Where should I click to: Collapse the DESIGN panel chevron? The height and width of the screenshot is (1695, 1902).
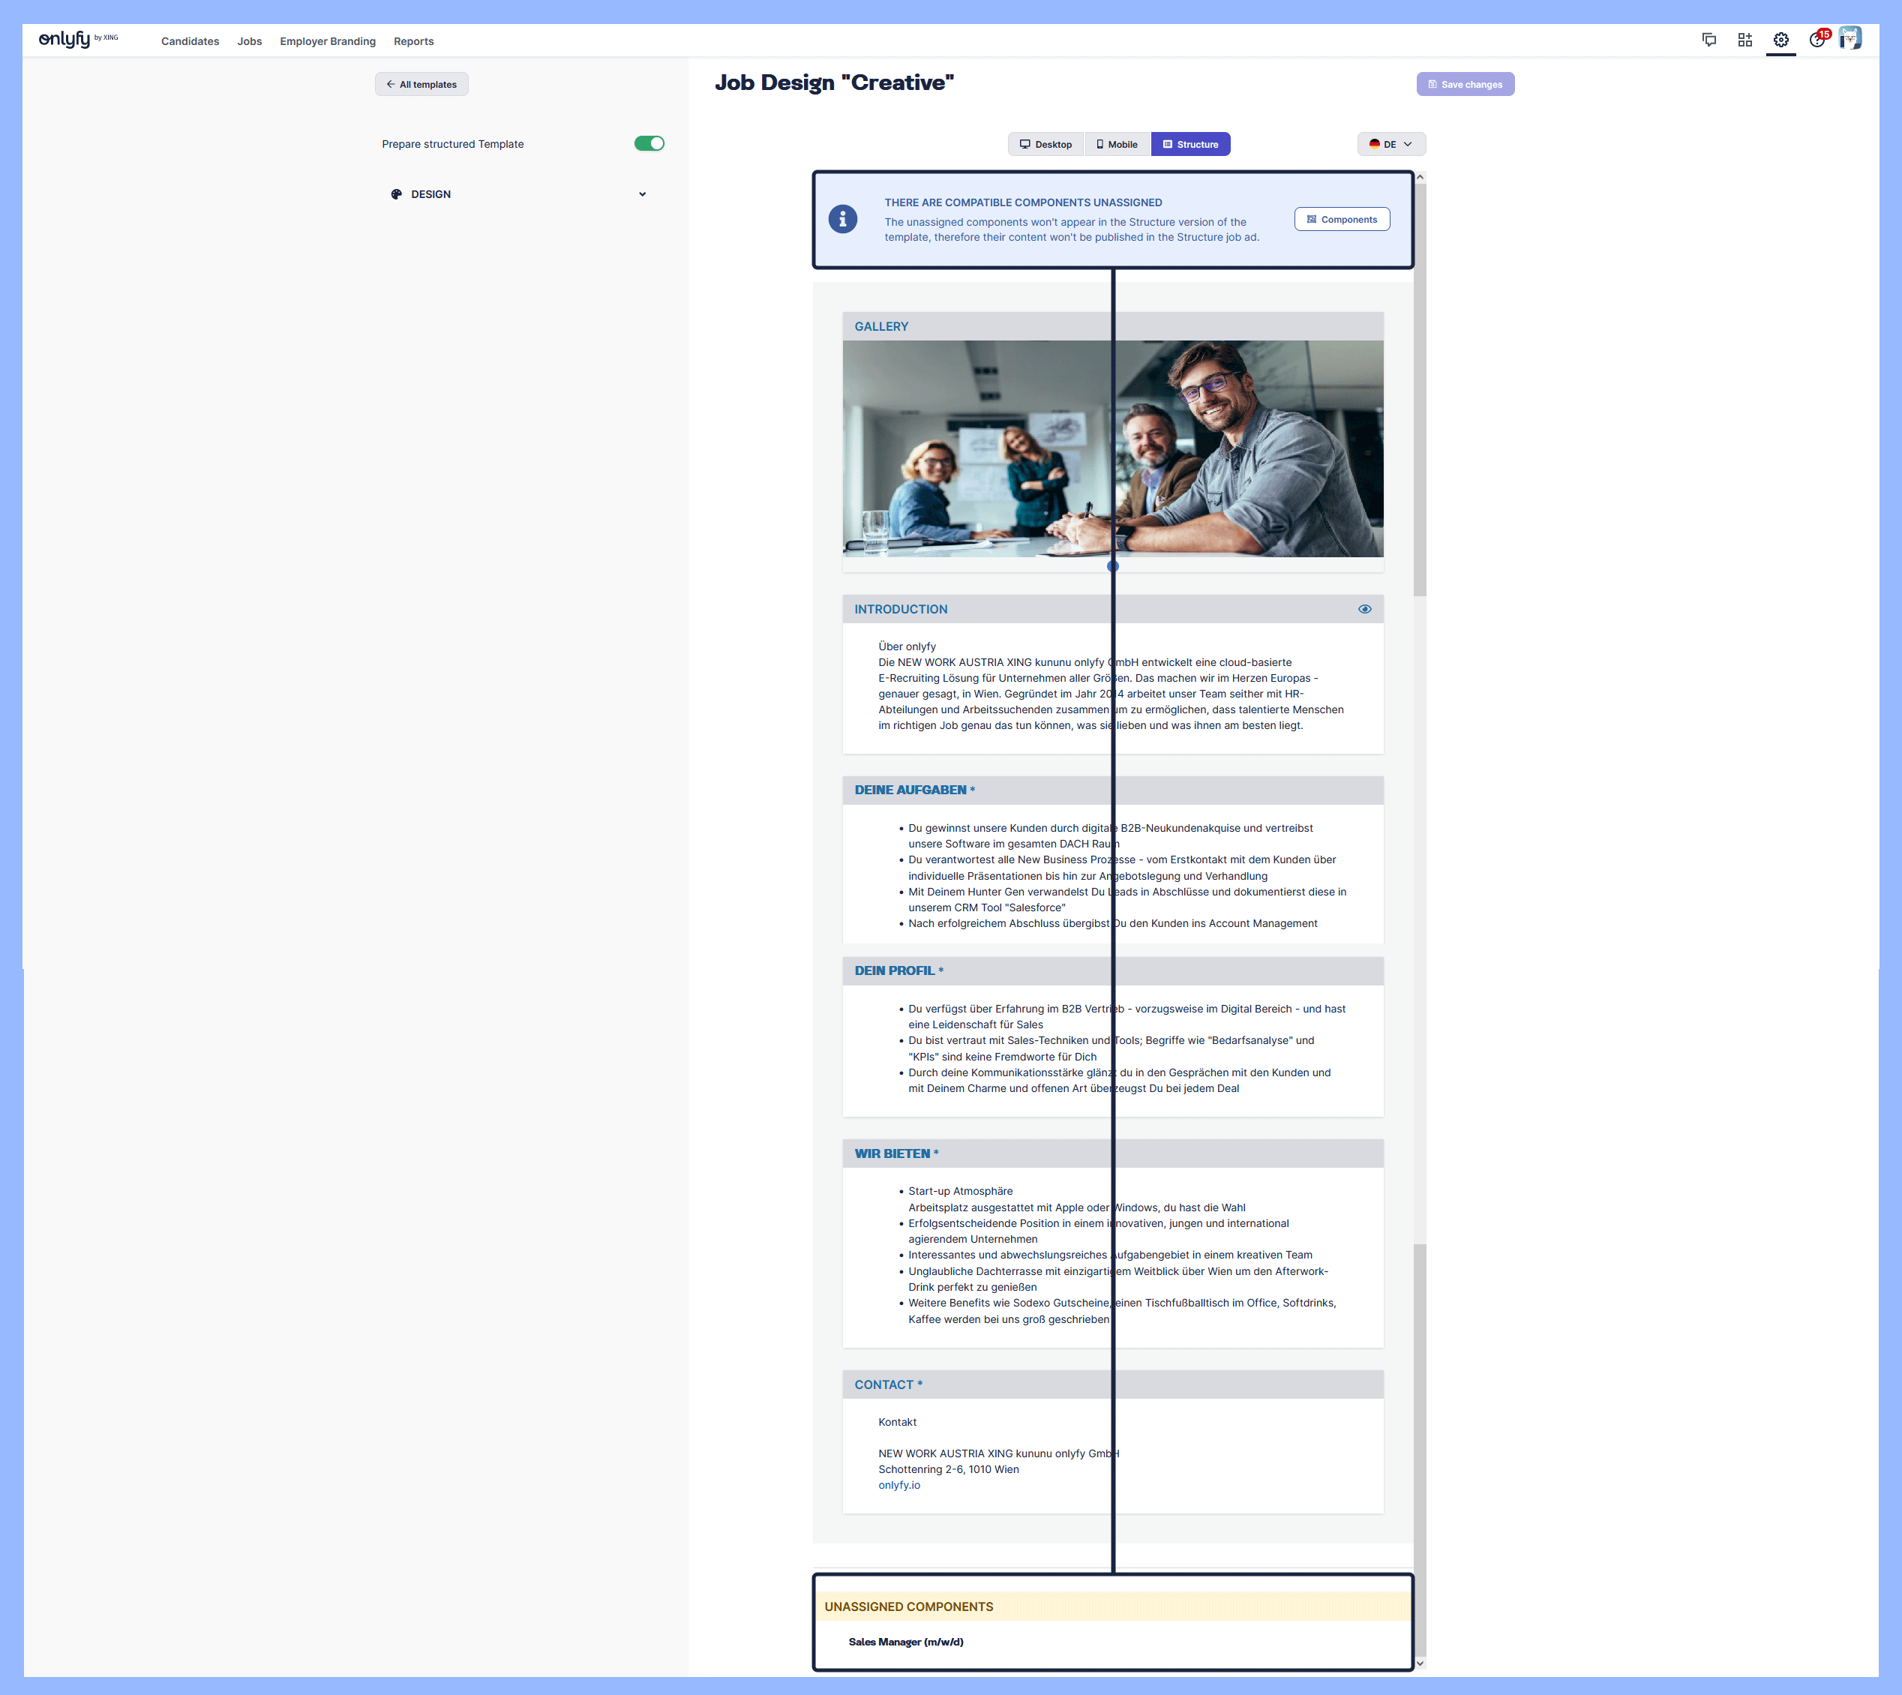pos(642,193)
